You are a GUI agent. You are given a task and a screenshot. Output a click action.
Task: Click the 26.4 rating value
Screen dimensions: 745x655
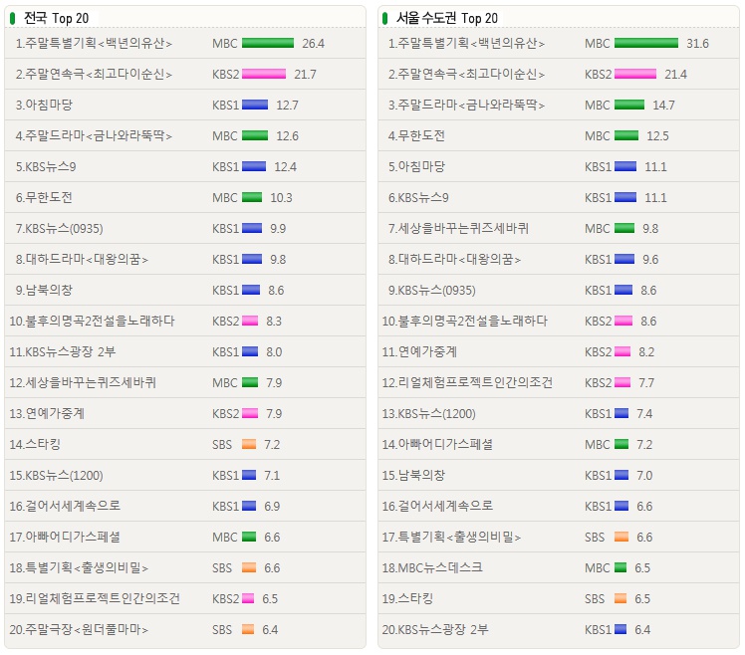pos(313,44)
